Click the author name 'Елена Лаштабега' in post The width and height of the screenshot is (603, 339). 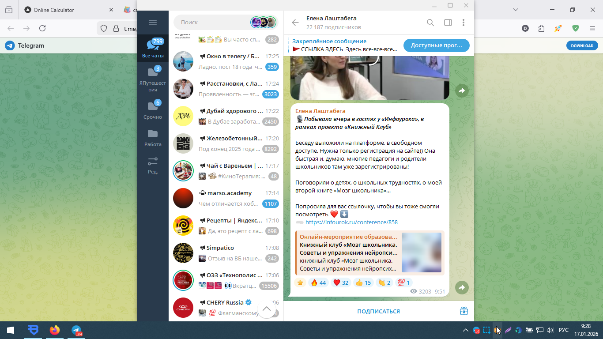click(x=320, y=111)
